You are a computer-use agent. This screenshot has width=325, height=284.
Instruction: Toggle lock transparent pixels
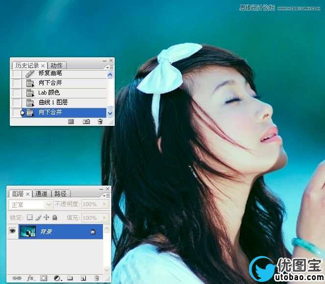tap(30, 217)
